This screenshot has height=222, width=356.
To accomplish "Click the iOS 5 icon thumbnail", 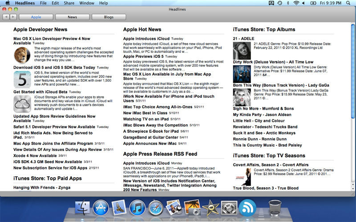I will (22, 79).
